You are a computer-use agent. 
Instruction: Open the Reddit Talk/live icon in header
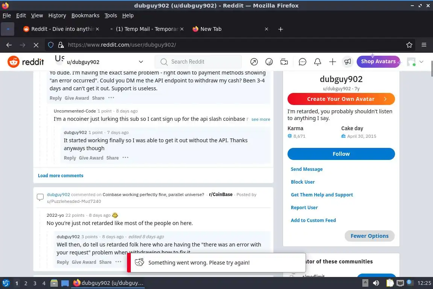click(284, 62)
